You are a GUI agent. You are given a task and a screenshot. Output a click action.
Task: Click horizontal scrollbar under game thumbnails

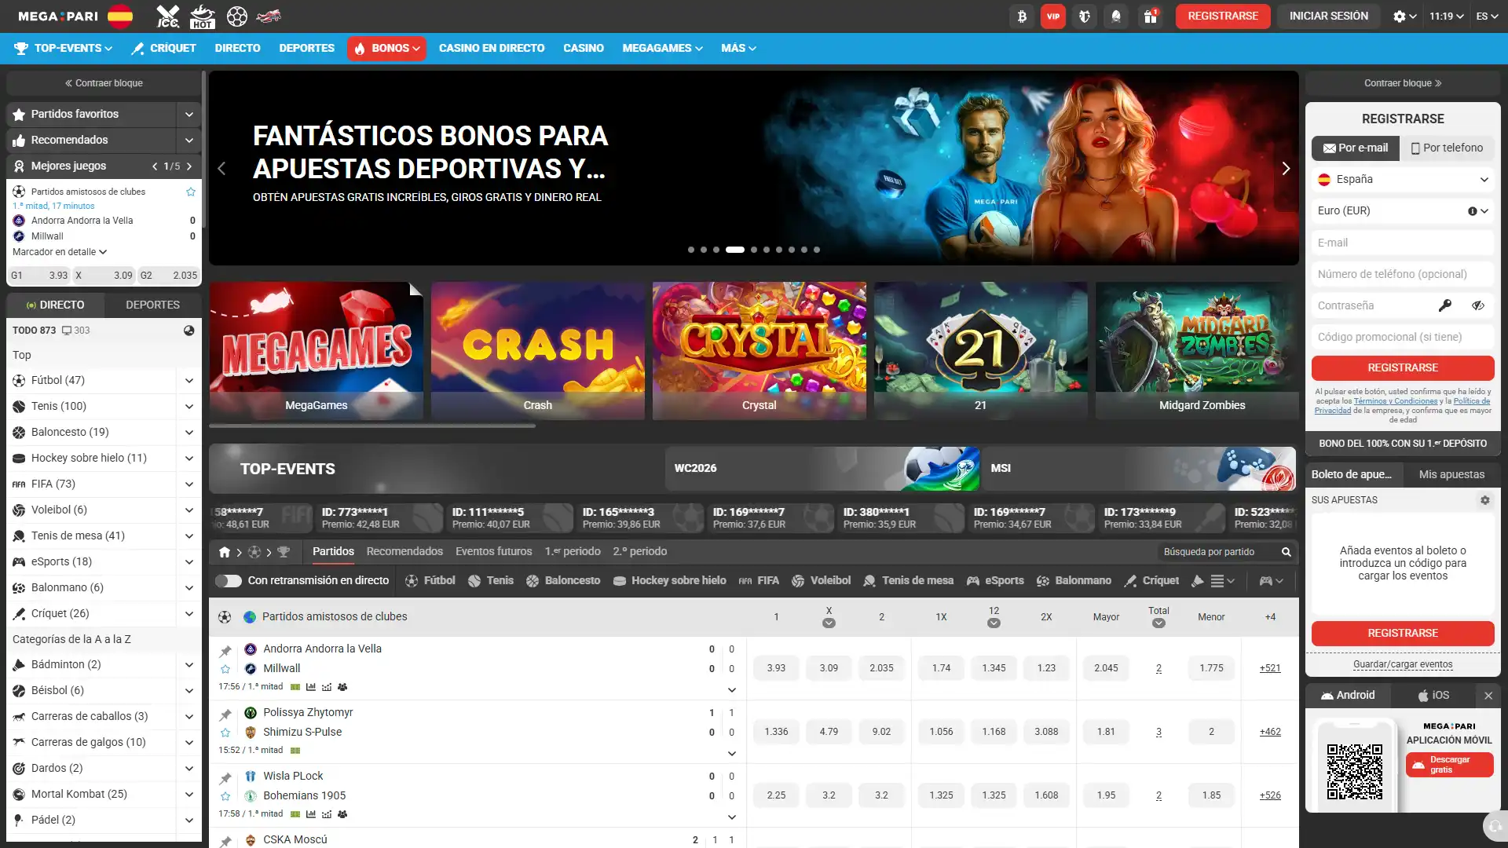click(372, 426)
